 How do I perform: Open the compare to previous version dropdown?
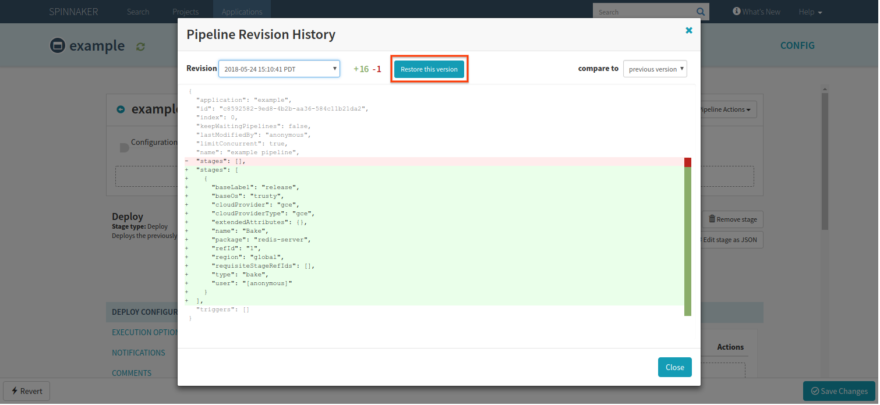[655, 69]
